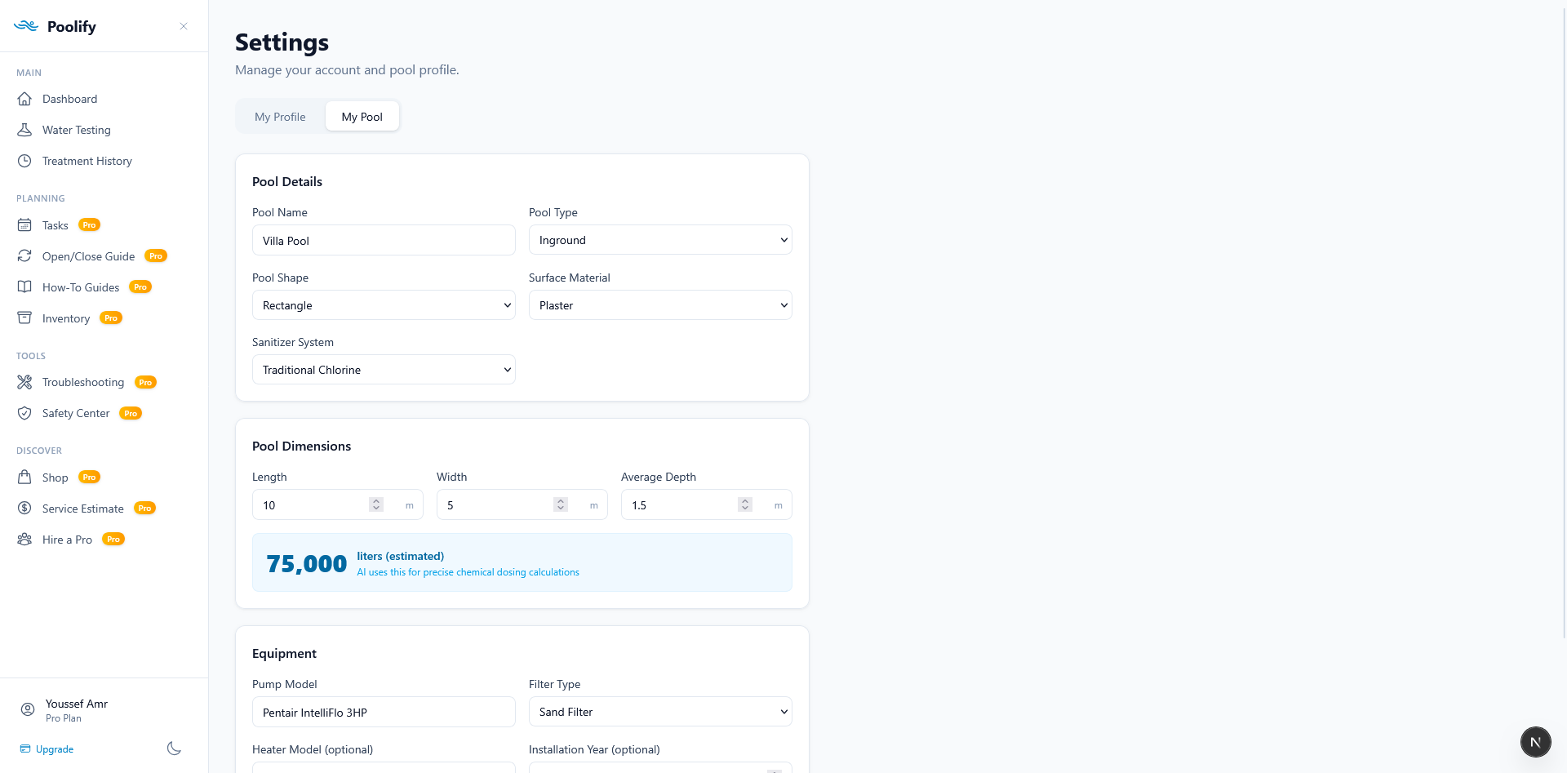Click the Pool Name input field
Viewport: 1567px width, 773px height.
click(384, 241)
